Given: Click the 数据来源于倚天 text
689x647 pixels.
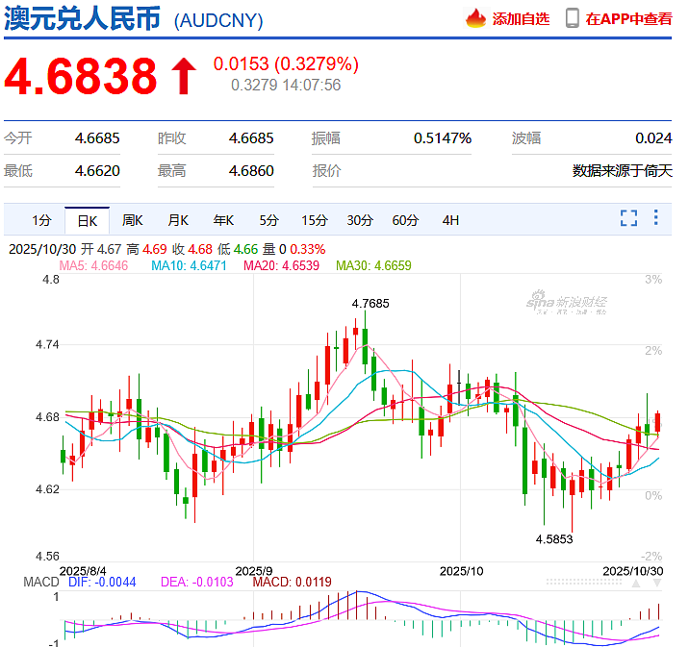Looking at the screenshot, I should 623,171.
